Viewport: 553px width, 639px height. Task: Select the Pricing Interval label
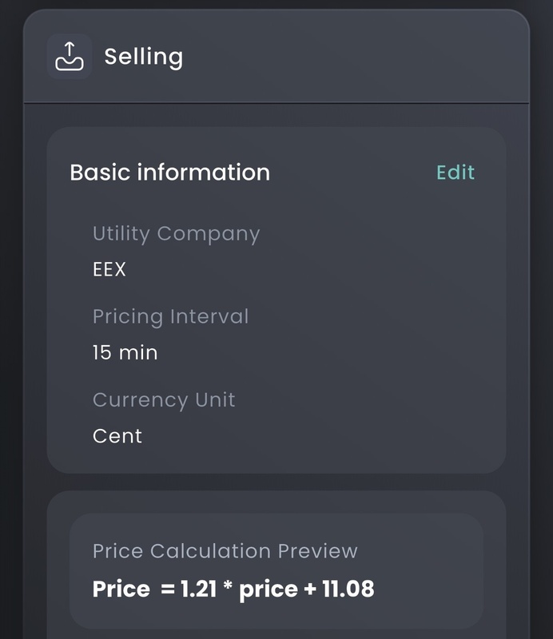(x=170, y=316)
